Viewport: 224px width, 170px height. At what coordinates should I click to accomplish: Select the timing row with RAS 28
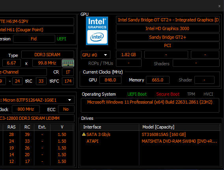point(37,134)
